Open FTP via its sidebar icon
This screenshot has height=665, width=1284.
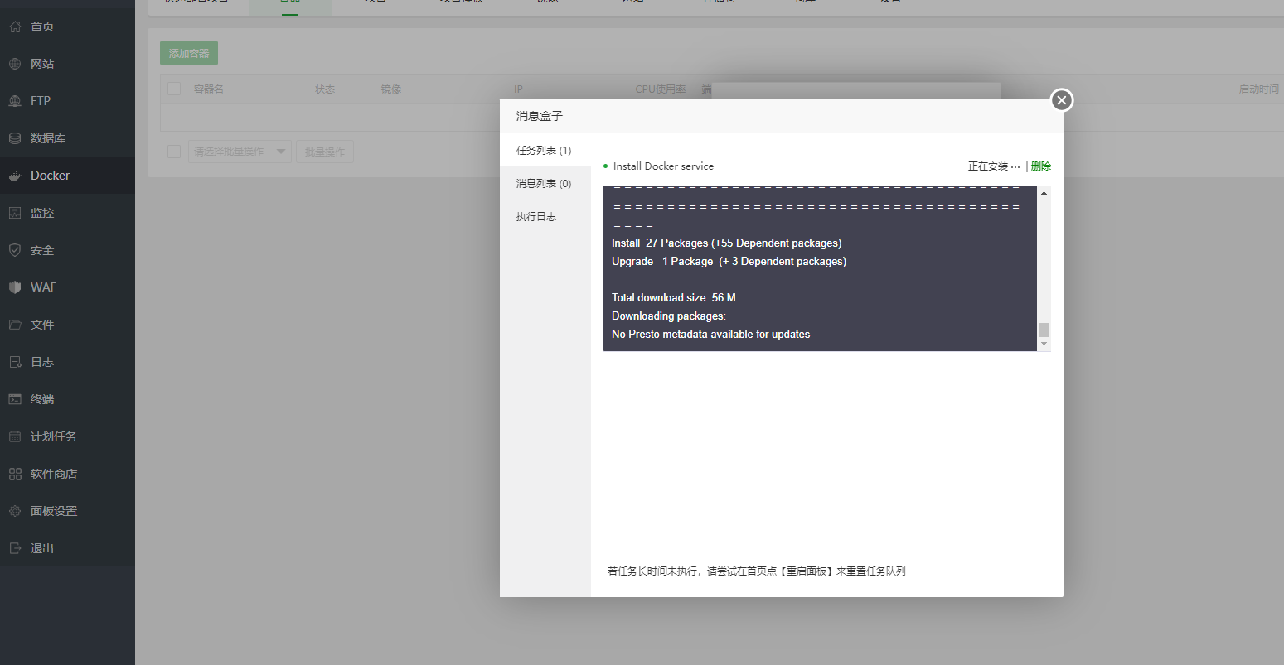pos(15,101)
